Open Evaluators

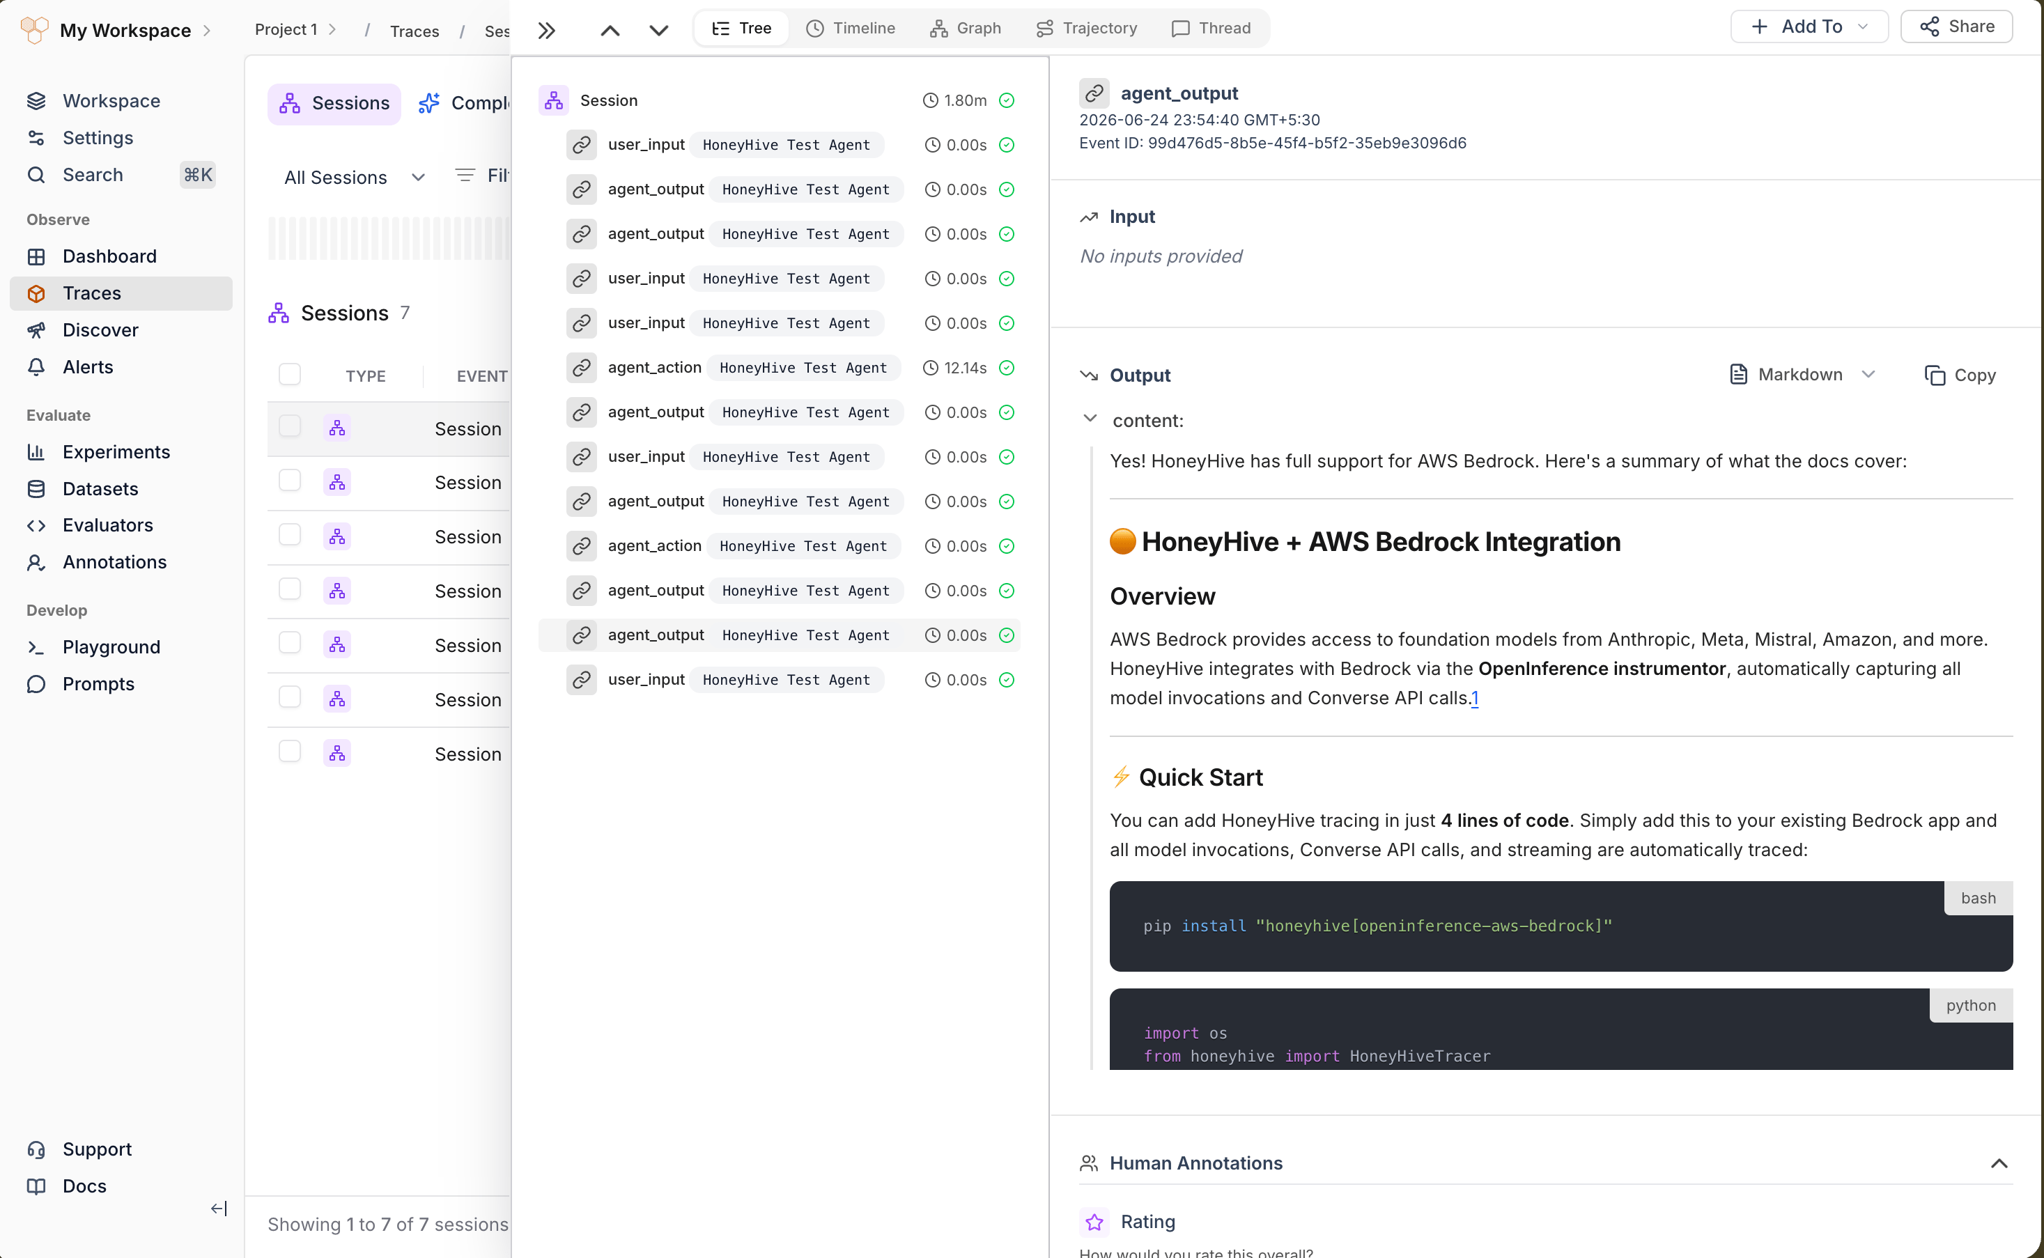coord(107,525)
